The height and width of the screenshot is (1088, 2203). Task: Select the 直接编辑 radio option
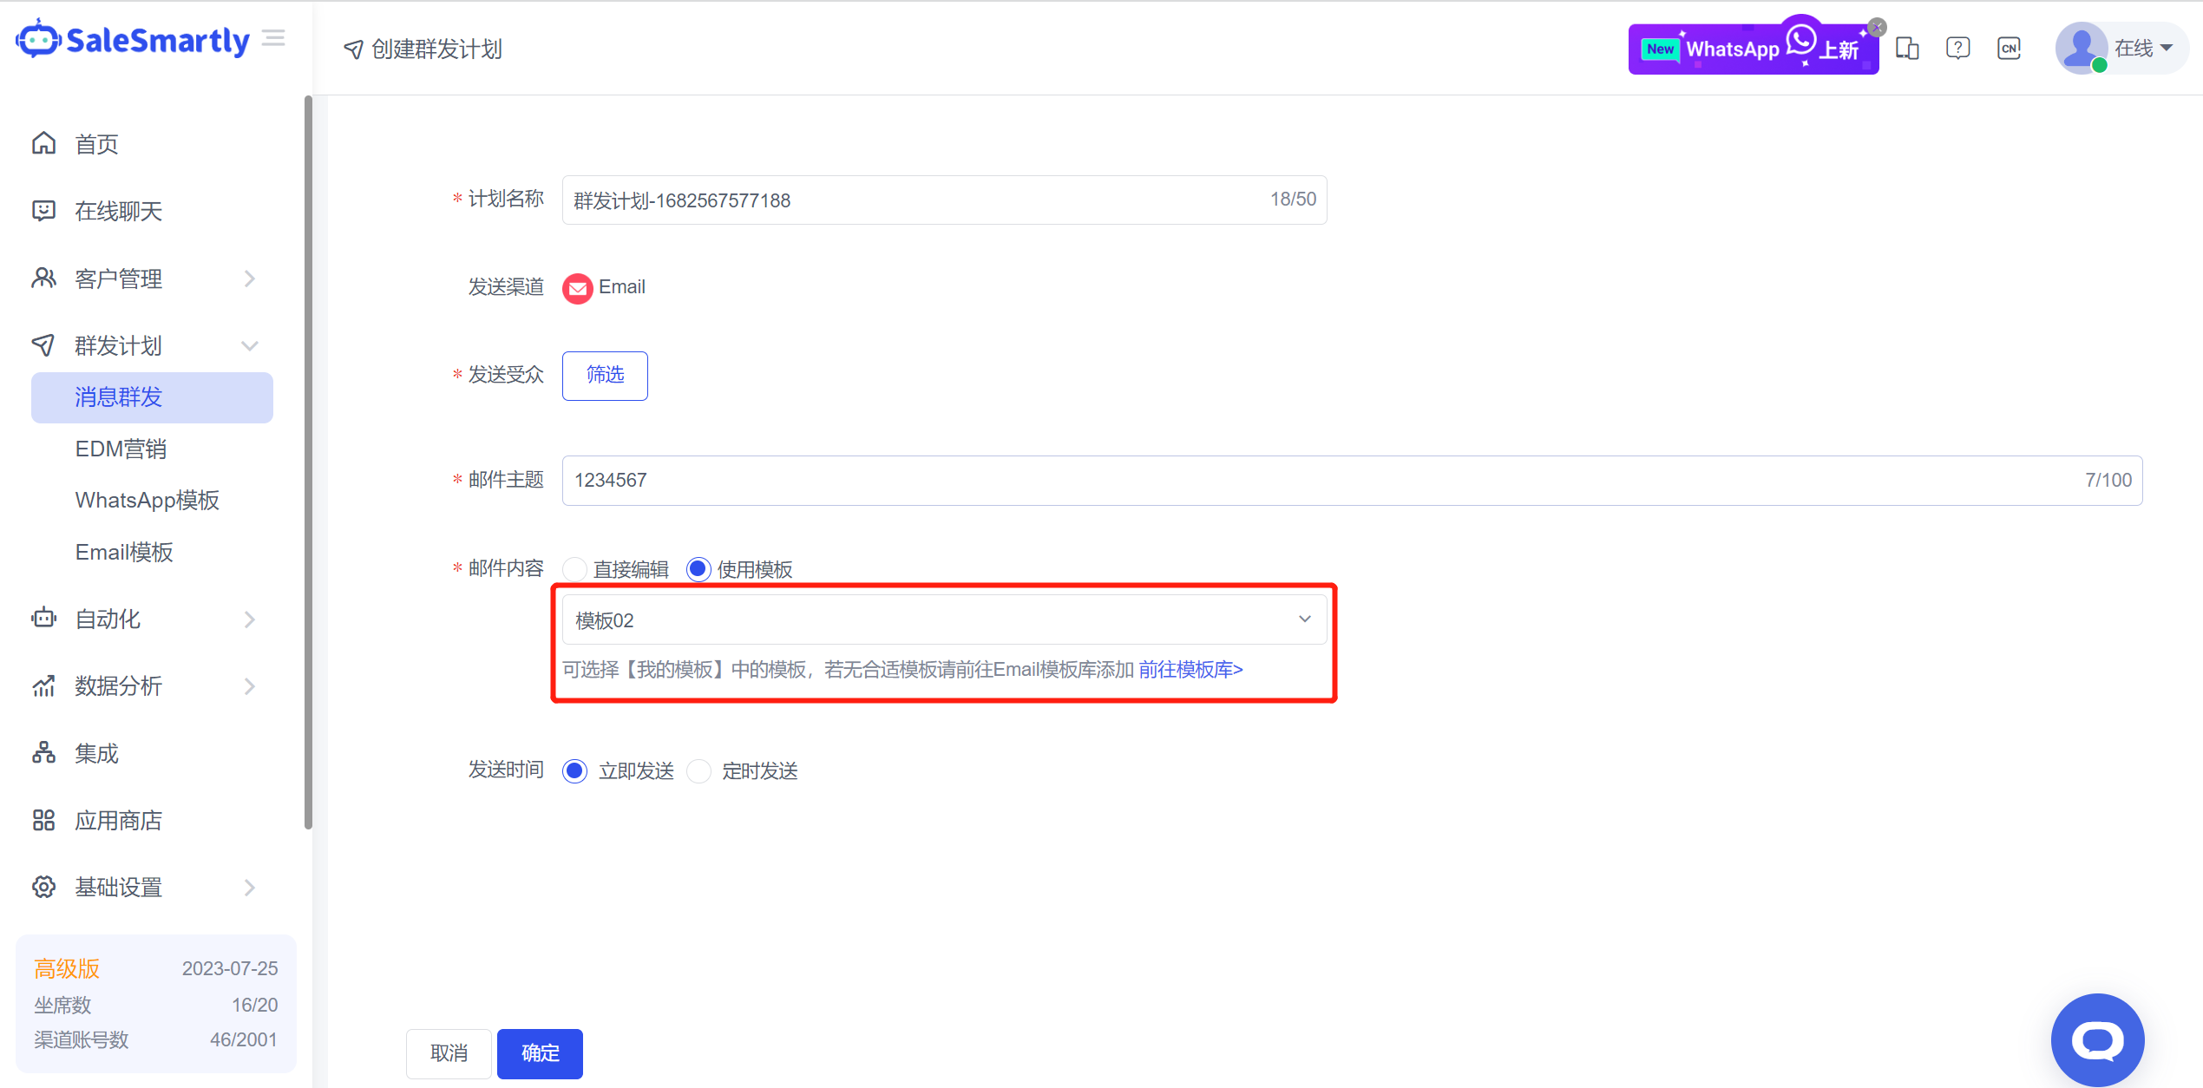point(574,569)
